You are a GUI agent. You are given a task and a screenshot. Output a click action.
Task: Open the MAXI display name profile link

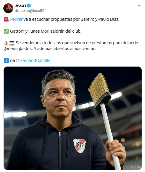pyautogui.click(x=21, y=6)
